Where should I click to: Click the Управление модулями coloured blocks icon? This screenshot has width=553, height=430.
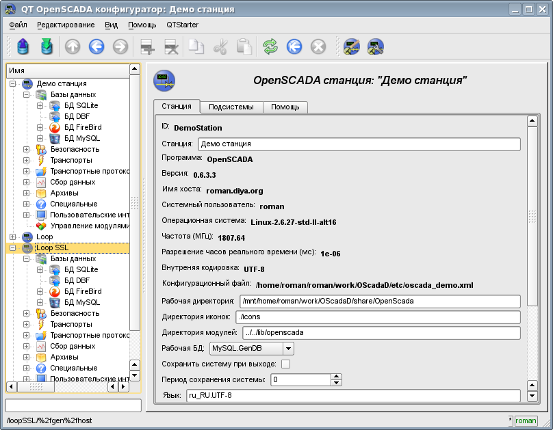tap(41, 226)
